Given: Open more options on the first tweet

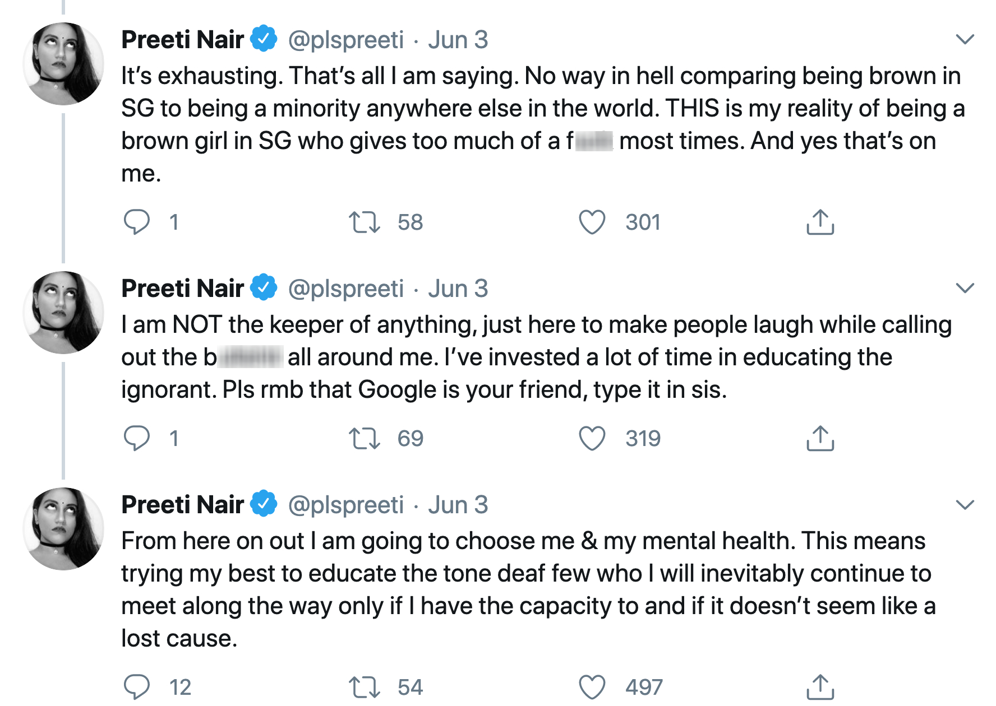Looking at the screenshot, I should tap(965, 39).
